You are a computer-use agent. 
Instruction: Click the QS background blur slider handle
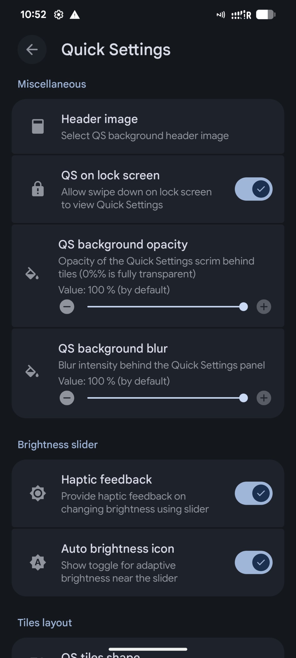pyautogui.click(x=243, y=398)
